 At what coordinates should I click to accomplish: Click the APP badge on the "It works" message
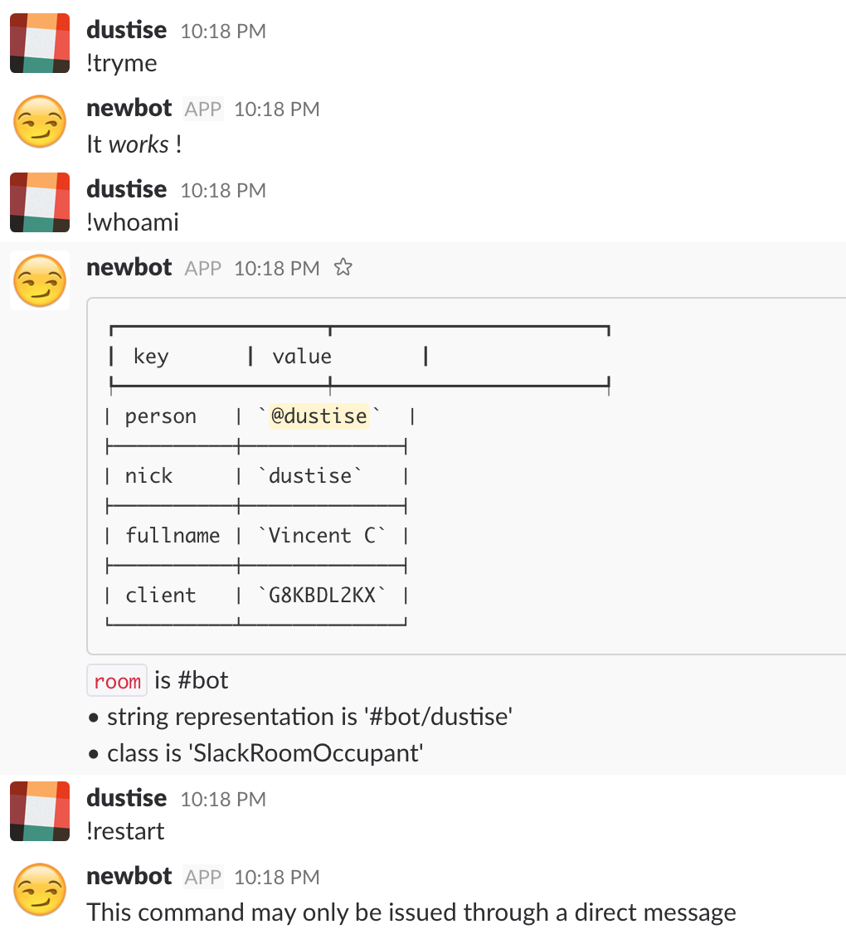point(203,109)
